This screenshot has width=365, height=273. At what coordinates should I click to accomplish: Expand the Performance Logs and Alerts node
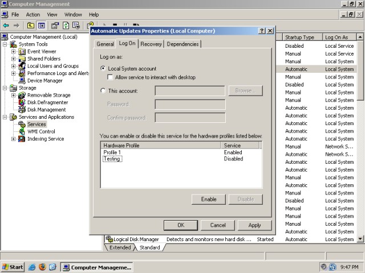pos(14,73)
